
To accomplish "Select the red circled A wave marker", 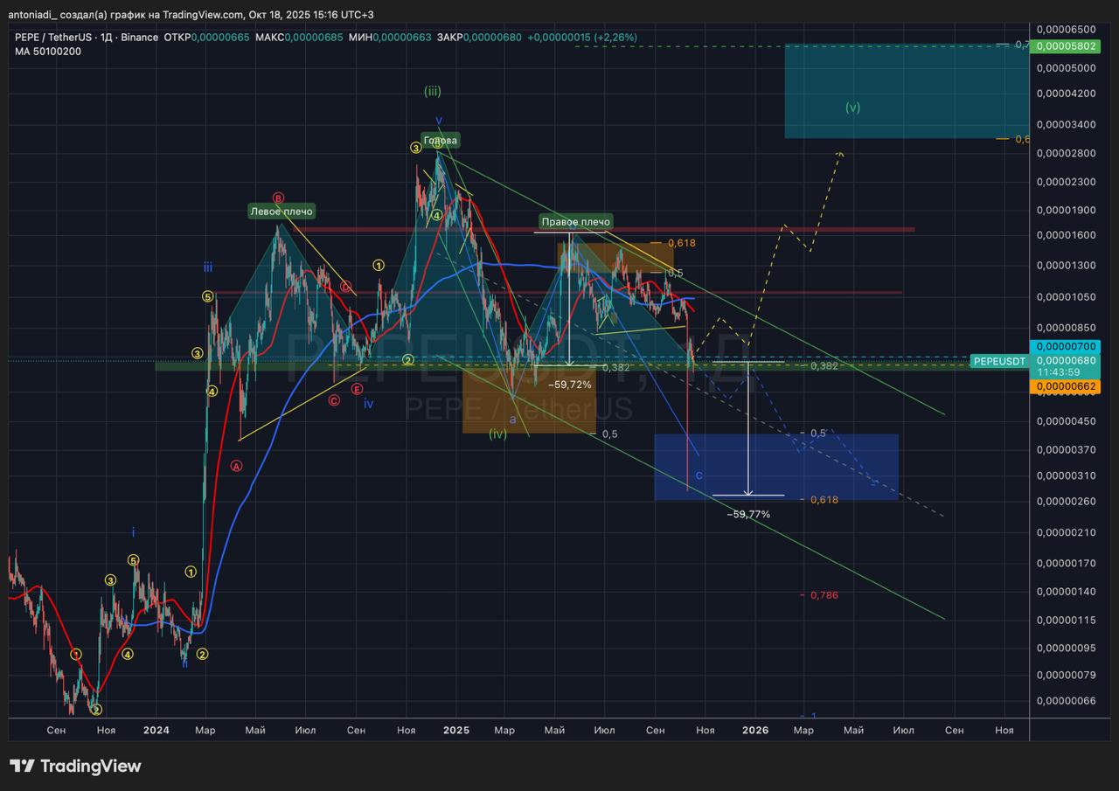I will [237, 466].
